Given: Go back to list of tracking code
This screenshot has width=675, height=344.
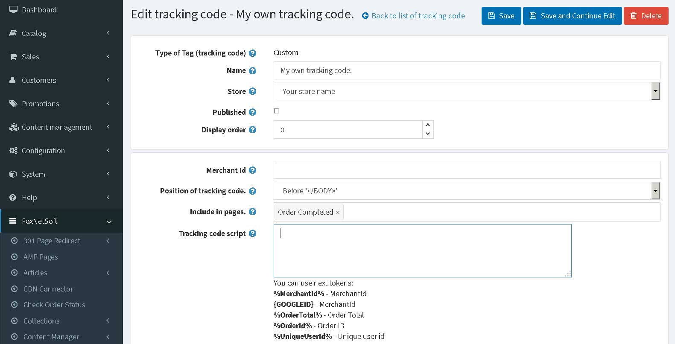Looking at the screenshot, I should pyautogui.click(x=418, y=16).
